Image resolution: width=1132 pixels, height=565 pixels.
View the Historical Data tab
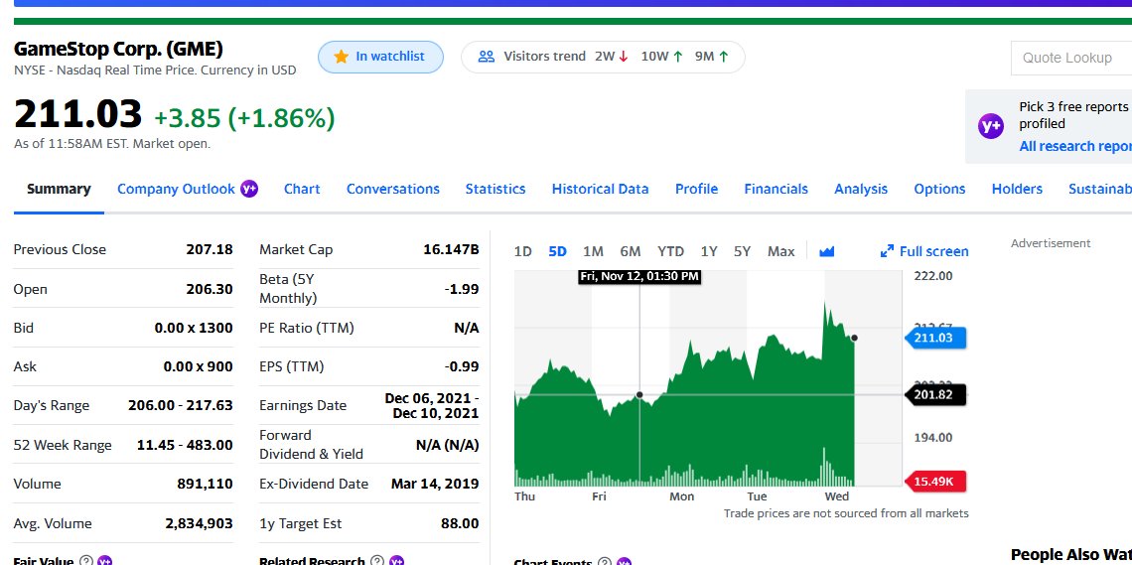(x=600, y=189)
